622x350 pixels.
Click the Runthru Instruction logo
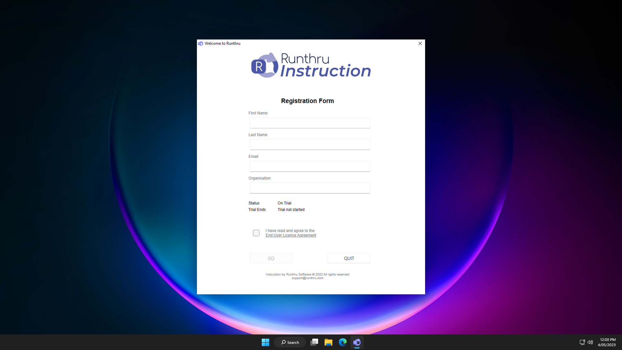coord(311,65)
